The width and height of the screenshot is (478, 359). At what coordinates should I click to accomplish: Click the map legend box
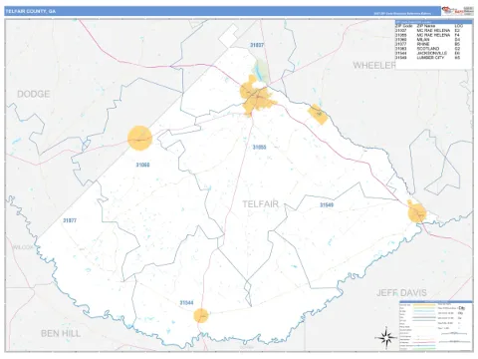coord(435,325)
